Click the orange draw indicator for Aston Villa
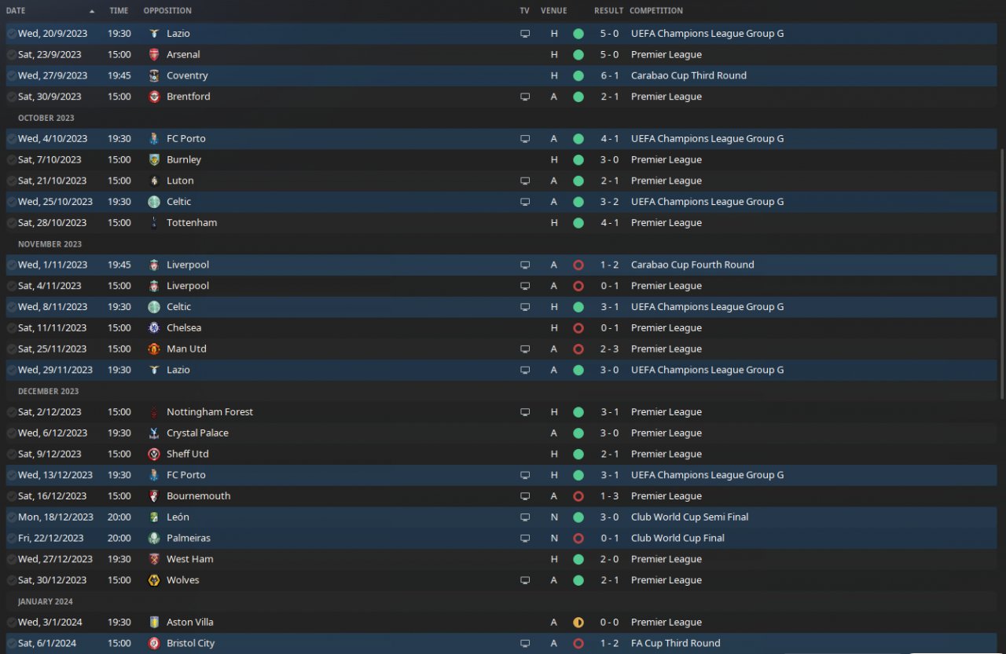Viewport: 1006px width, 654px height. click(x=578, y=623)
